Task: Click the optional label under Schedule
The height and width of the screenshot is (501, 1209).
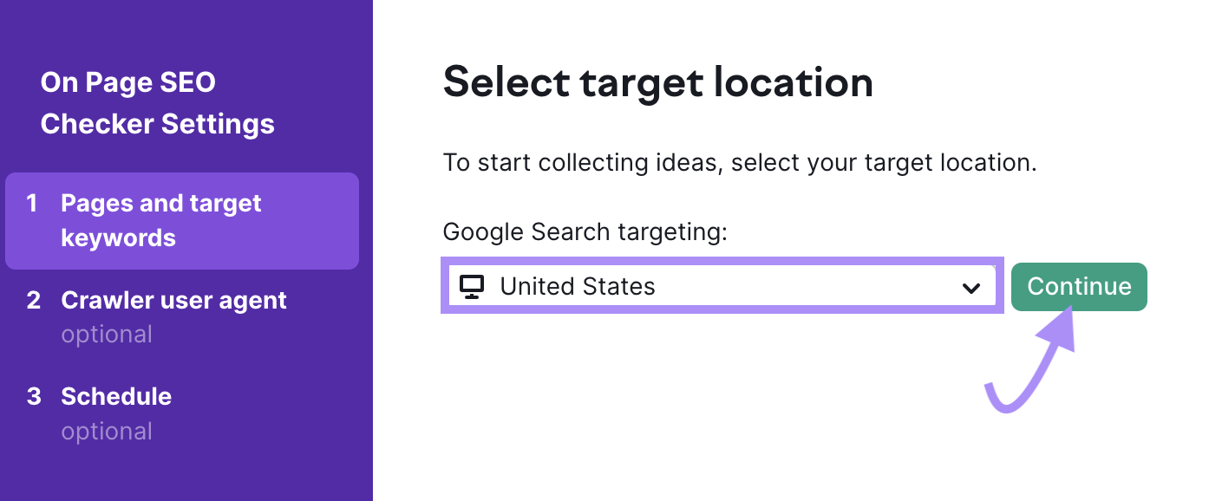Action: 107,432
